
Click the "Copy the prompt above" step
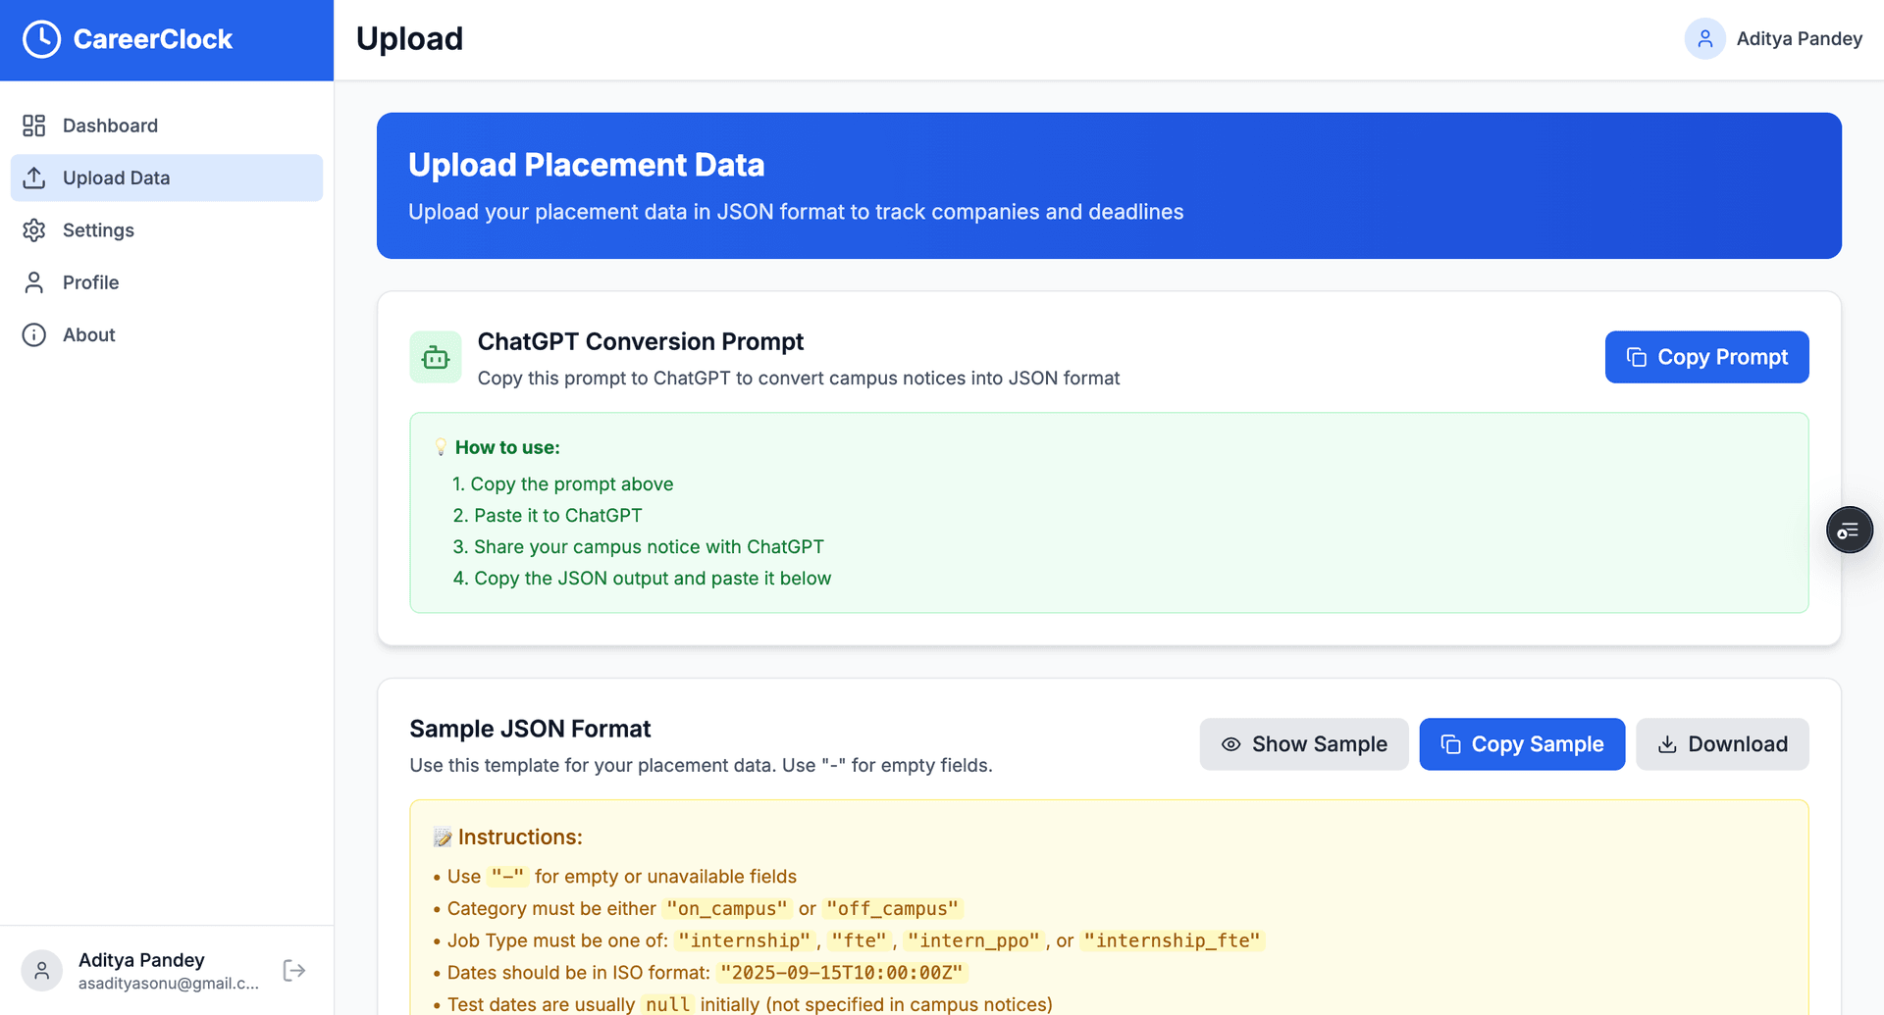click(563, 484)
